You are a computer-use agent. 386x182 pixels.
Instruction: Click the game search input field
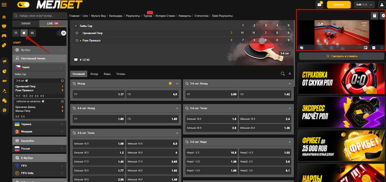[x=40, y=16]
